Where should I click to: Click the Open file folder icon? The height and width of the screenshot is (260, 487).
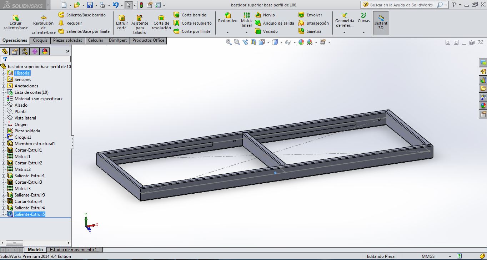[77, 5]
